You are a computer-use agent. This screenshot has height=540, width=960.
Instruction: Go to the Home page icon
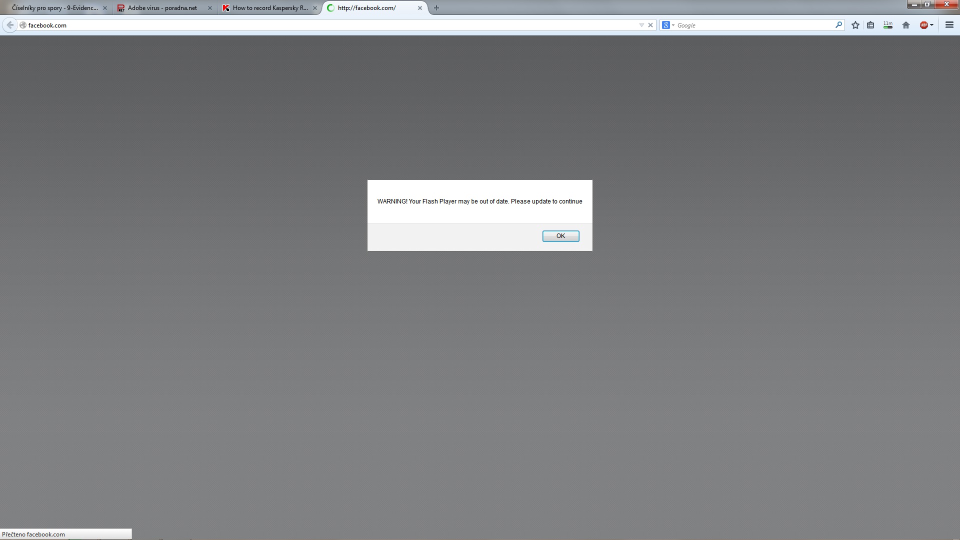tap(906, 25)
